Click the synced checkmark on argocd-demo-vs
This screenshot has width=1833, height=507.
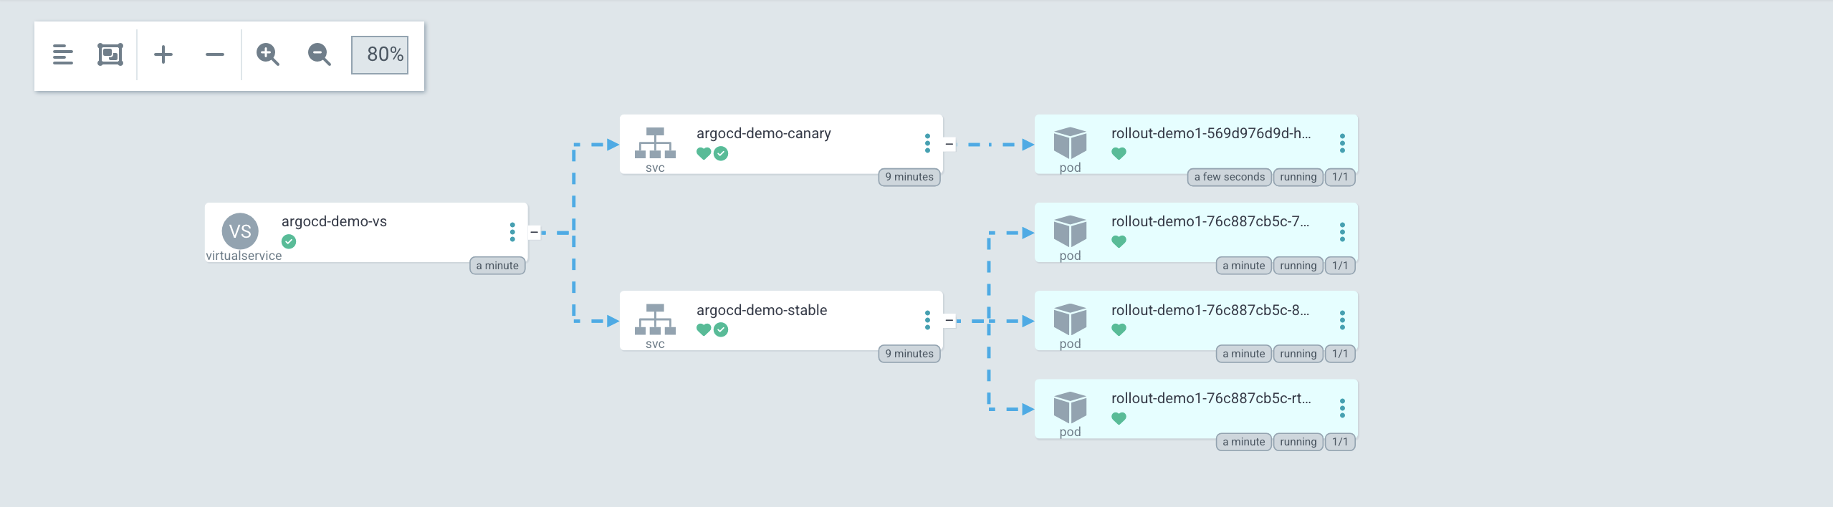[289, 241]
